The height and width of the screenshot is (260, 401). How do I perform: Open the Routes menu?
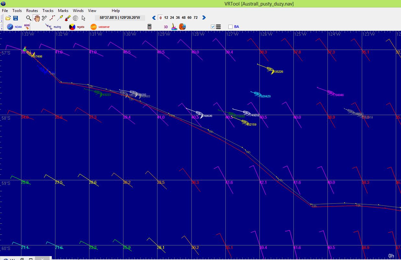coord(32,11)
